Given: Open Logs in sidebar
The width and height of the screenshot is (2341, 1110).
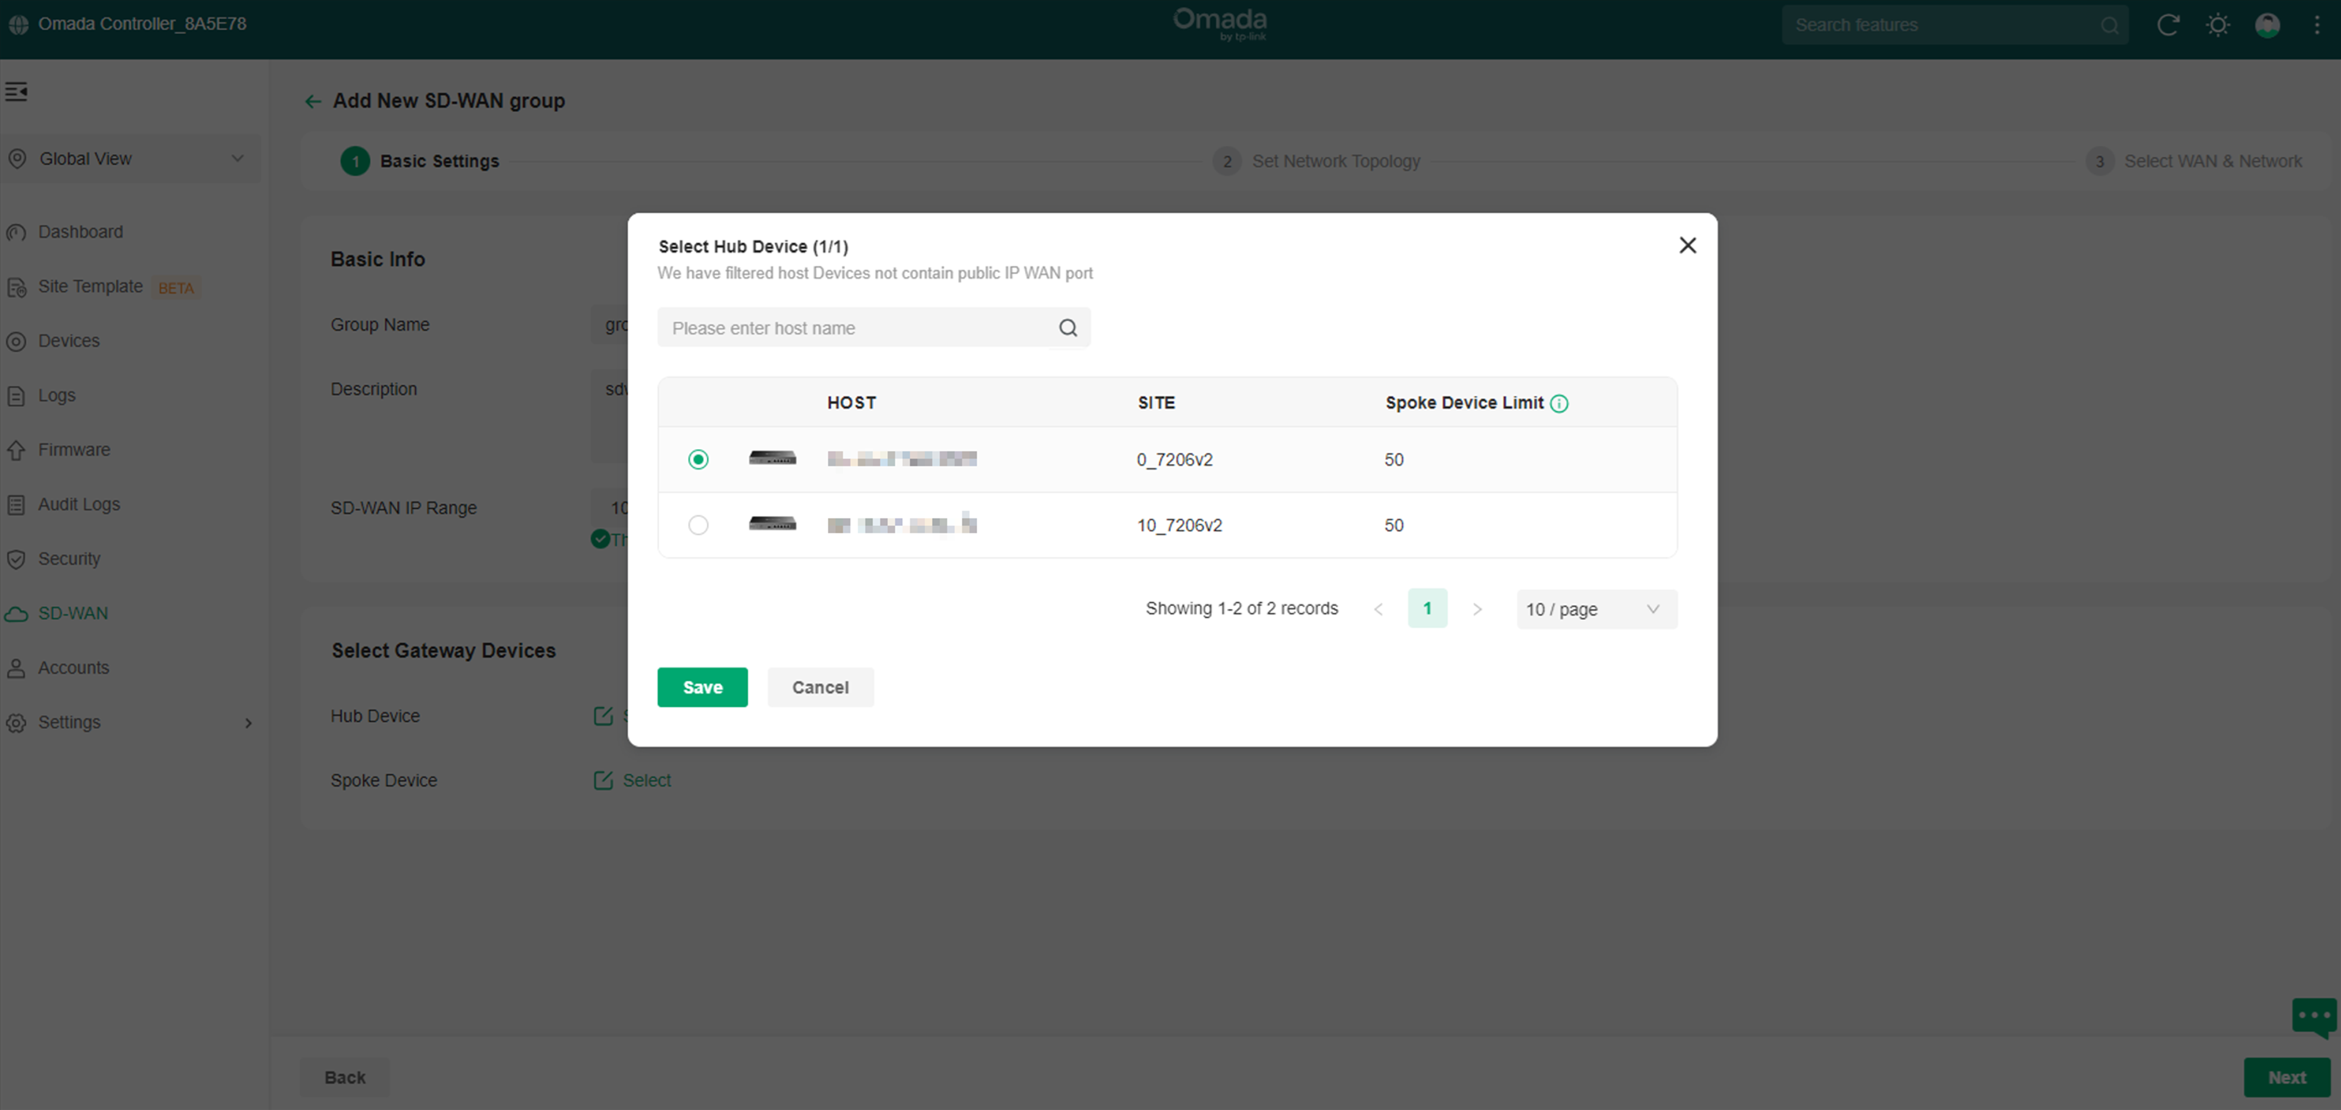Looking at the screenshot, I should coord(57,395).
